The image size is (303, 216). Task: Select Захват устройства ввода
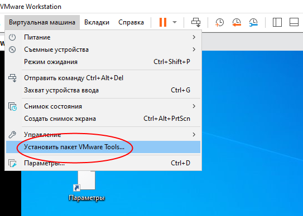tap(103, 90)
